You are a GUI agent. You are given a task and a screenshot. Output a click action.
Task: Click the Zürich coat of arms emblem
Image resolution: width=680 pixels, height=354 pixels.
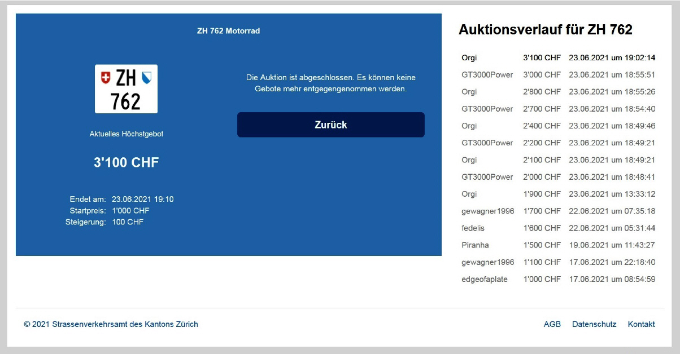pos(146,78)
